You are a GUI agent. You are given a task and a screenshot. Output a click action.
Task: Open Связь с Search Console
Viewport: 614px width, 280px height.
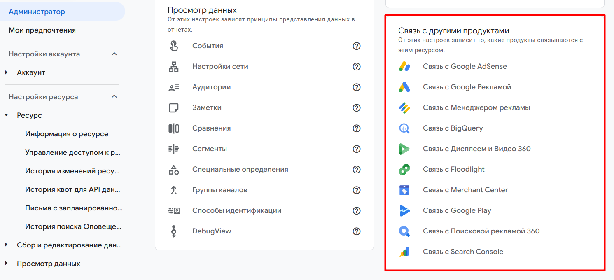(463, 252)
